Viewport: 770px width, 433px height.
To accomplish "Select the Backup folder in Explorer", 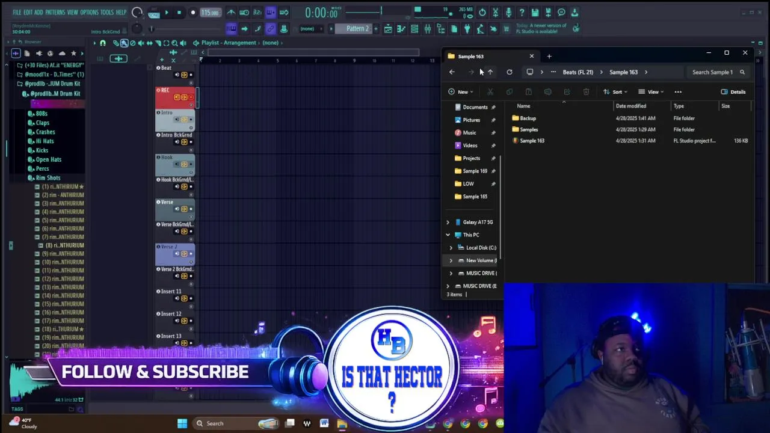I will pos(528,118).
